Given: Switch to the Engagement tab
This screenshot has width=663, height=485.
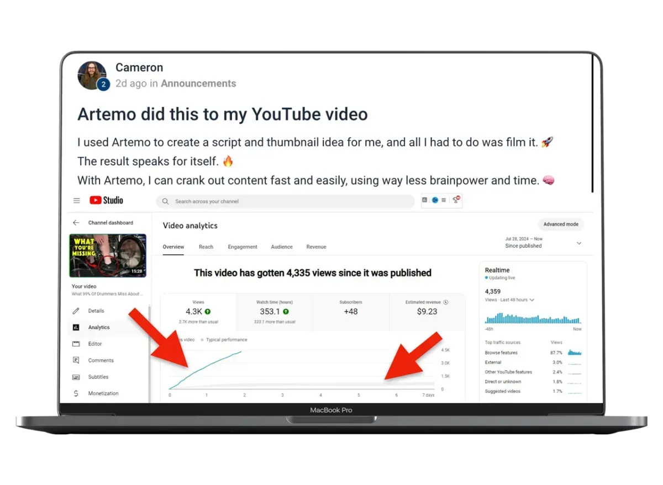Looking at the screenshot, I should tap(243, 247).
